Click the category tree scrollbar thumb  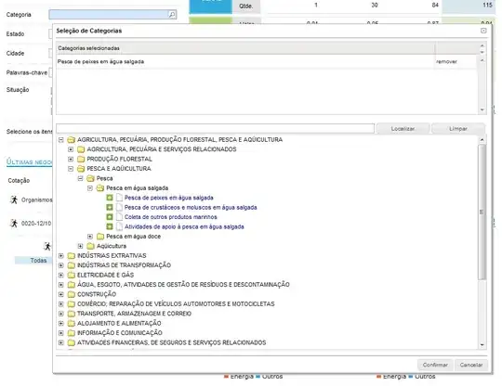click(482, 212)
